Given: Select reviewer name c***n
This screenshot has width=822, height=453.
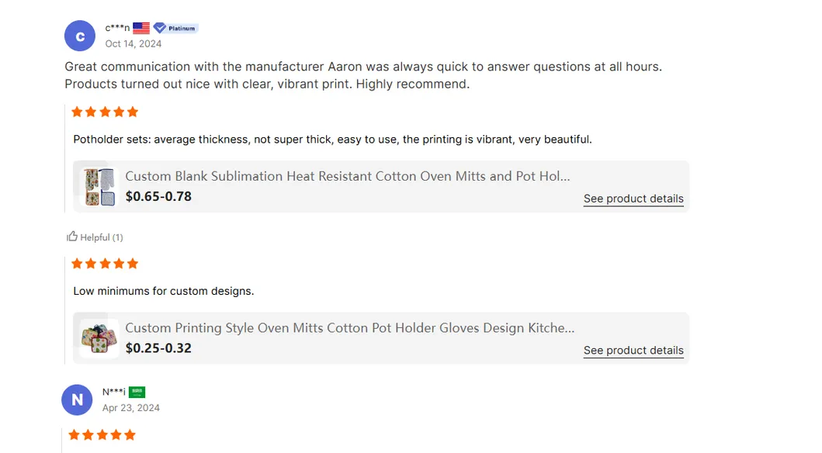Looking at the screenshot, I should click(117, 28).
